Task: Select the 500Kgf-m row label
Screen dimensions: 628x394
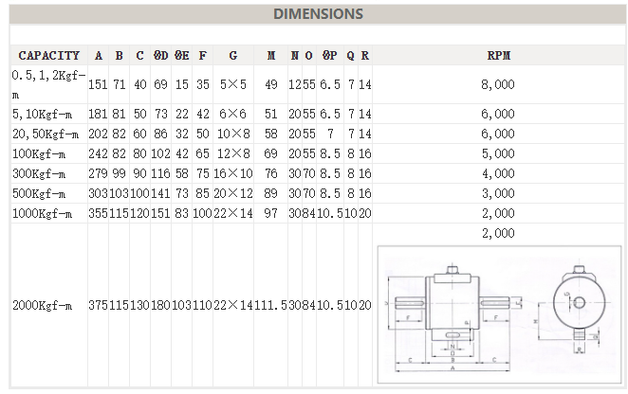Action: click(39, 193)
